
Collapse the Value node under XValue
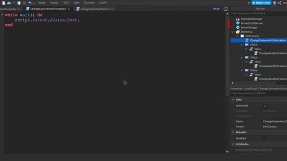click(246, 49)
